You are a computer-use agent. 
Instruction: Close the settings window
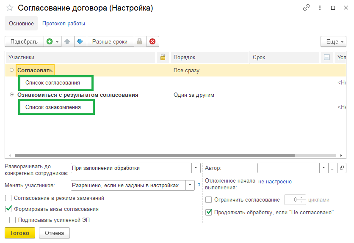[x=346, y=8]
